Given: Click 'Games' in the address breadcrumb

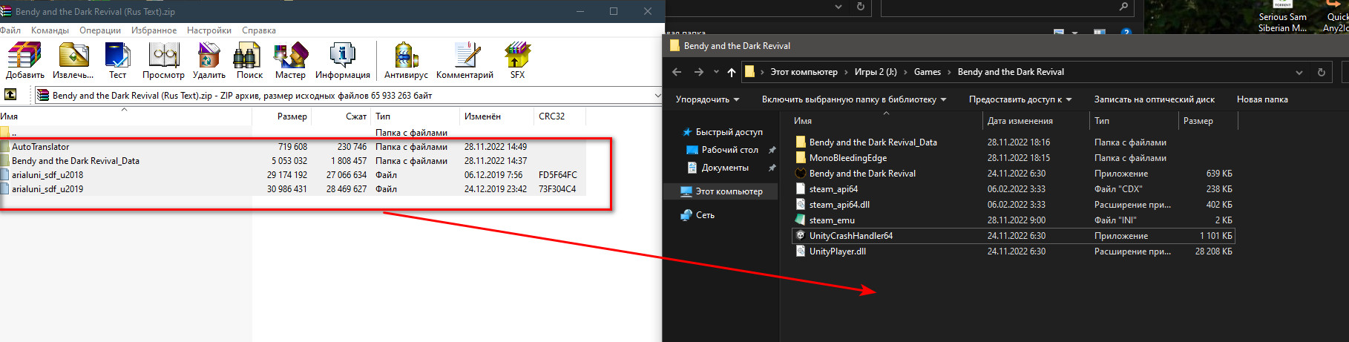Looking at the screenshot, I should click(x=928, y=72).
